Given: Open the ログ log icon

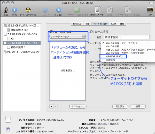Looking at the screenshot, I should click(x=150, y=10).
